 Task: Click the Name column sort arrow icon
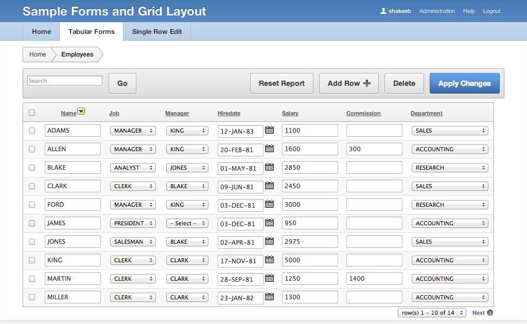(x=81, y=112)
